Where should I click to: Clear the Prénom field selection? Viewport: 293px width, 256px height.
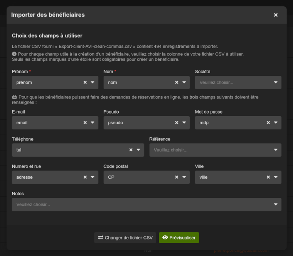[x=85, y=82]
